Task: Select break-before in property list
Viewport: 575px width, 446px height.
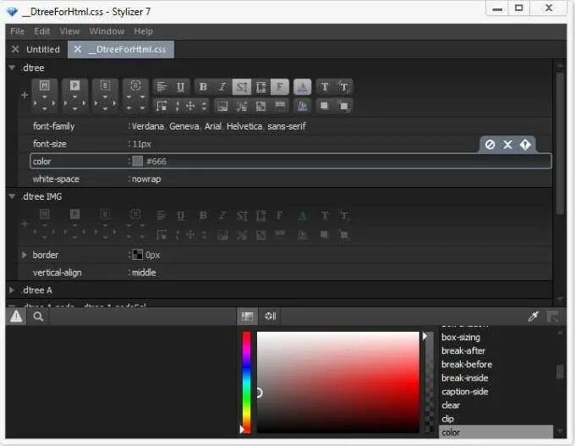Action: [467, 364]
